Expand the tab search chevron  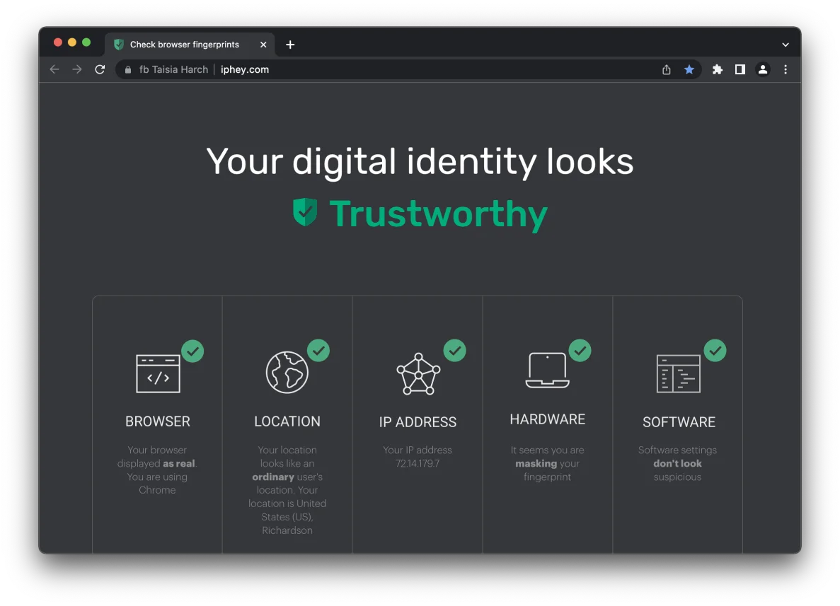pyautogui.click(x=786, y=45)
